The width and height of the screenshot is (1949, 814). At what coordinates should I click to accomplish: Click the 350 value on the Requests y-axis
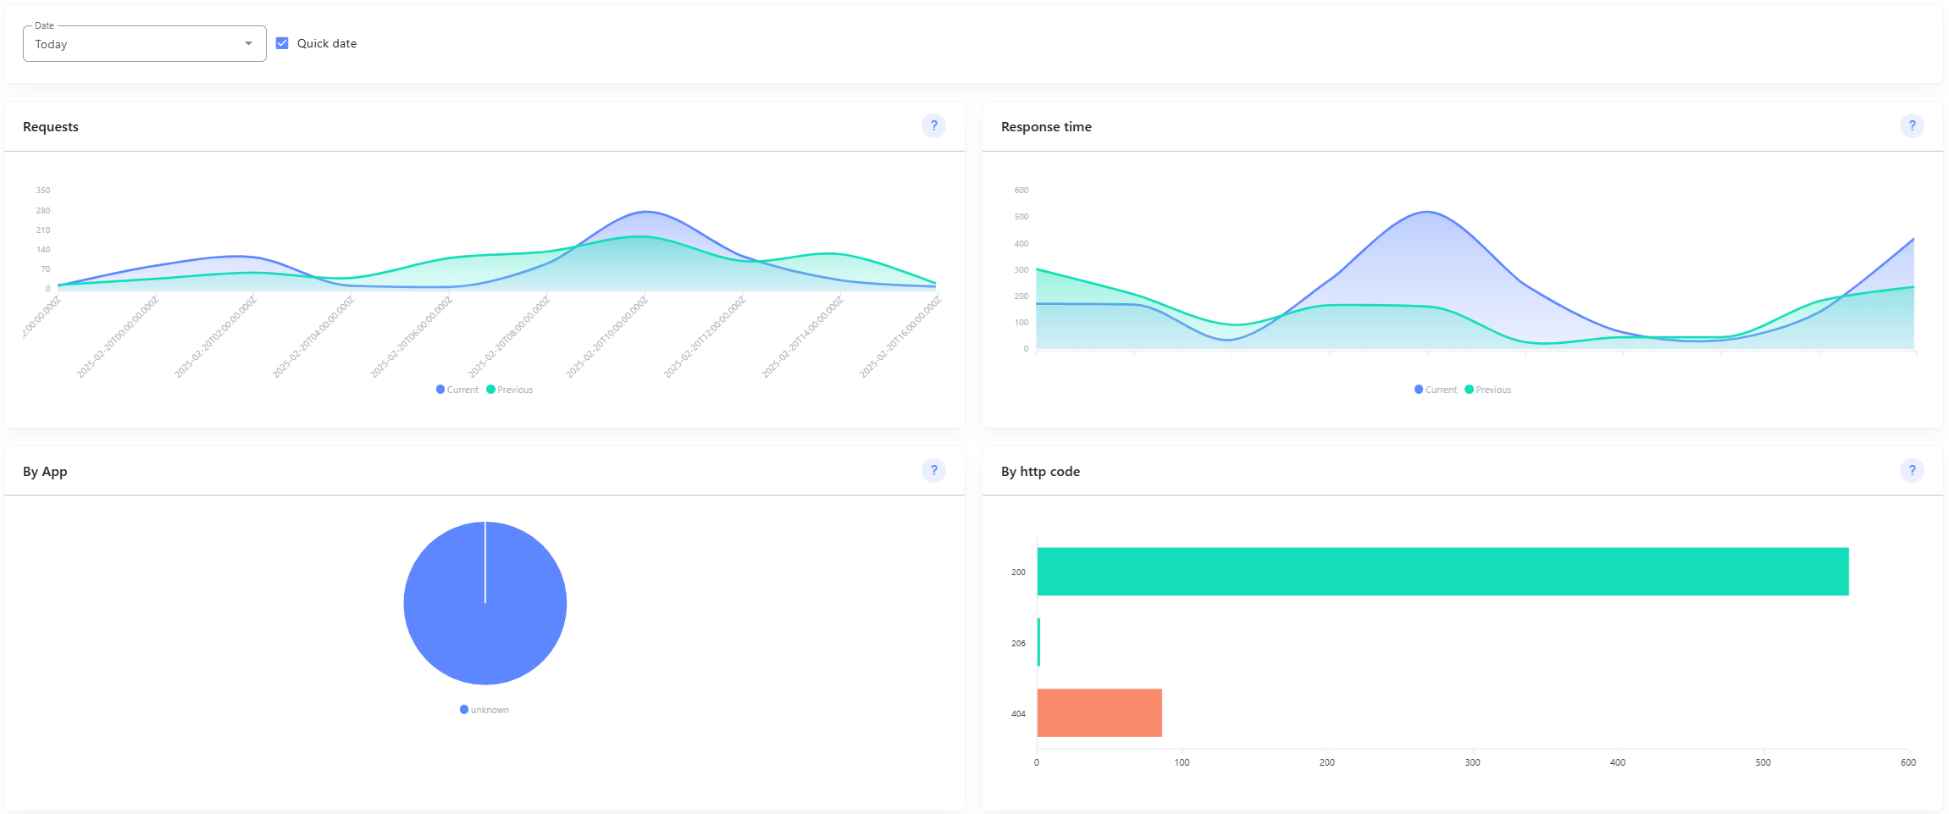(43, 191)
